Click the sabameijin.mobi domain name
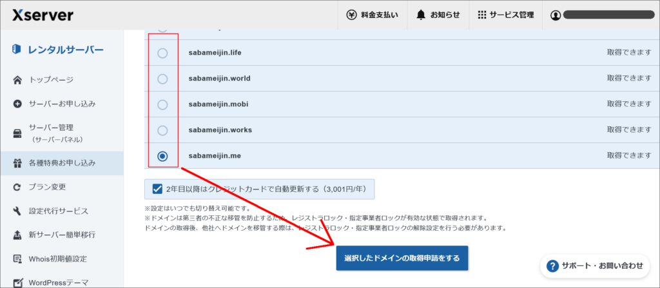 pos(218,104)
